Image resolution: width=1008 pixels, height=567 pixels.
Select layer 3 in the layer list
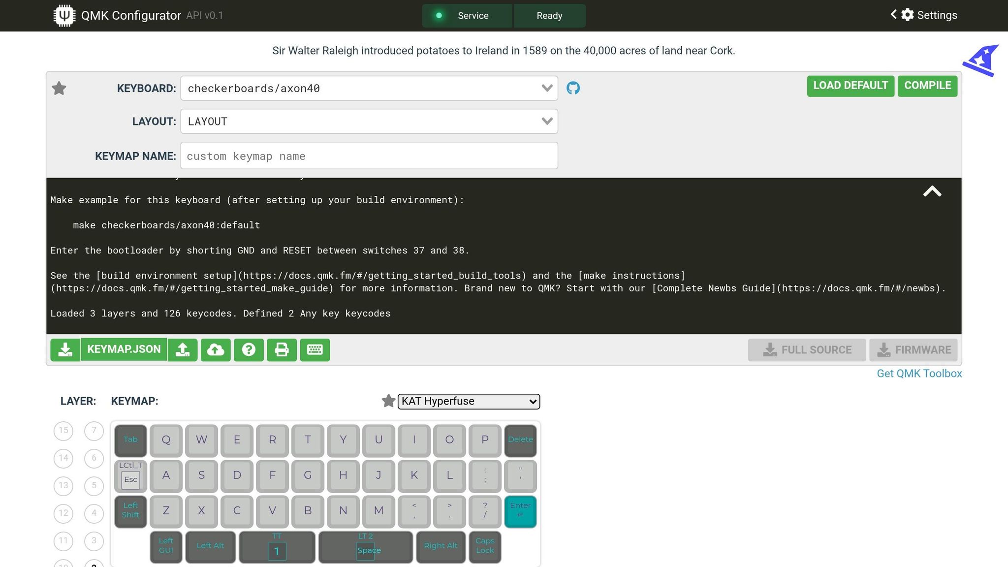pos(94,540)
